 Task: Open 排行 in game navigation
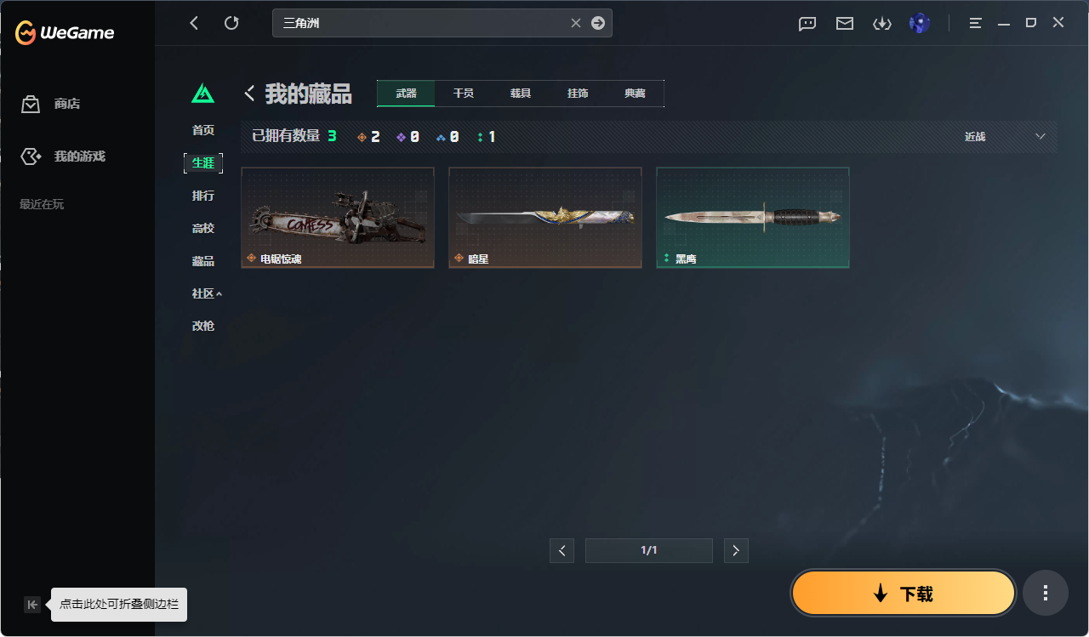(x=203, y=196)
